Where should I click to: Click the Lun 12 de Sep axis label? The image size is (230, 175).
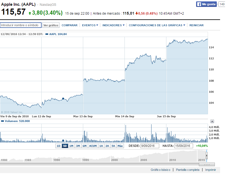[41, 116]
